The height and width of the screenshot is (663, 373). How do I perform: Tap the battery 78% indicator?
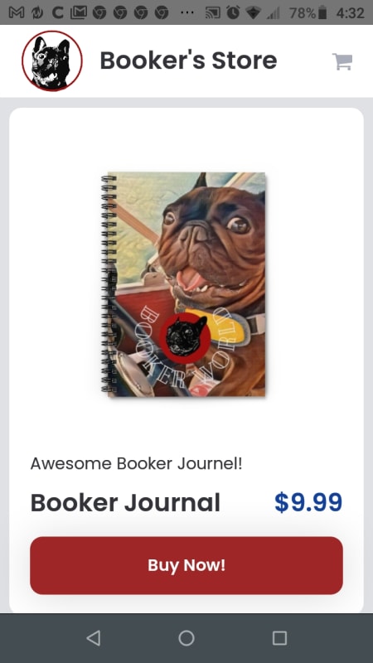tap(308, 12)
